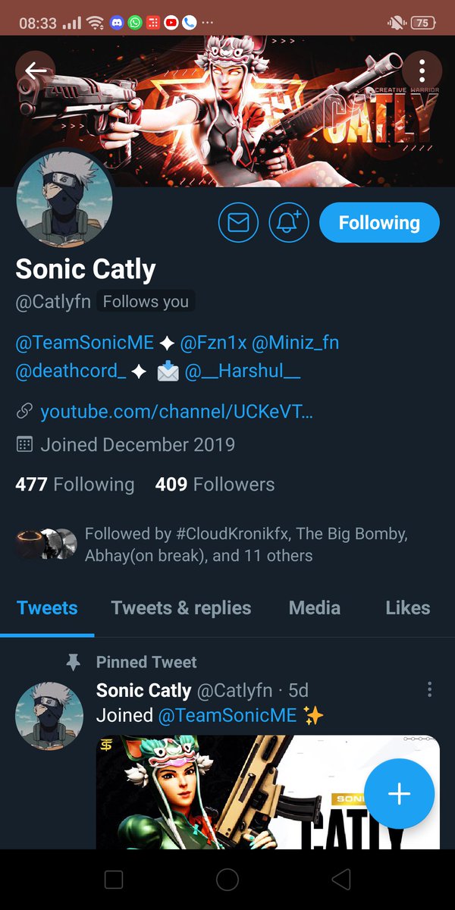Tap the back arrow on profile header
This screenshot has width=455, height=910.
point(36,71)
